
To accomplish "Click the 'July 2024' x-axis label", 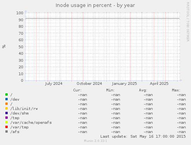I will (54, 84).
